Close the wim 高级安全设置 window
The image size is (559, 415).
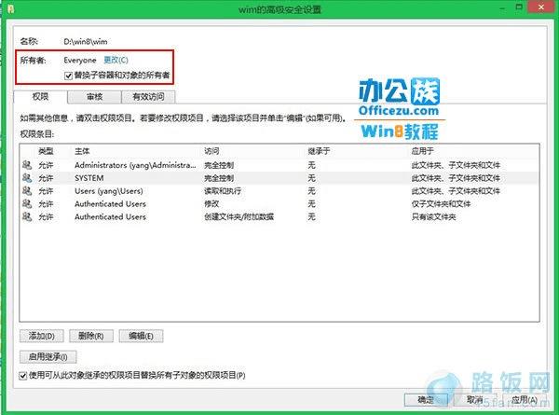point(541,7)
